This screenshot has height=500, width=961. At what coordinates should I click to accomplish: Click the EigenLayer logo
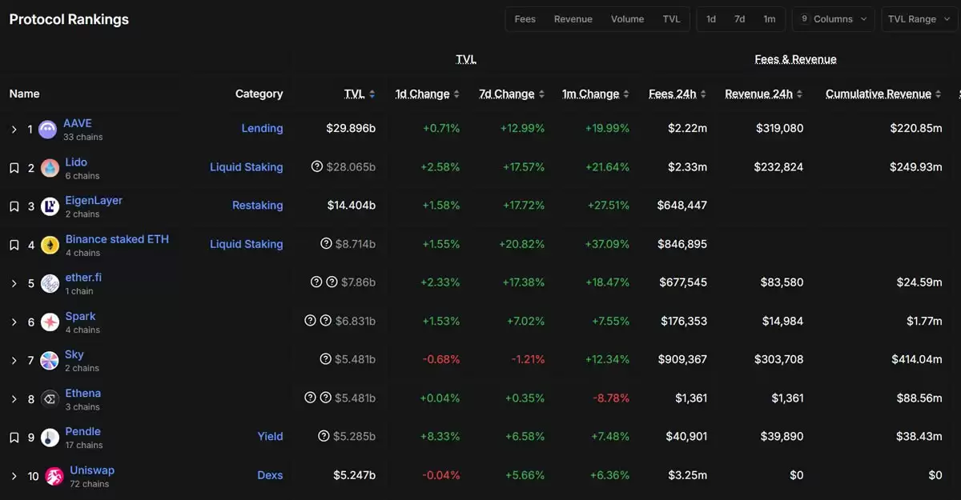pyautogui.click(x=50, y=206)
